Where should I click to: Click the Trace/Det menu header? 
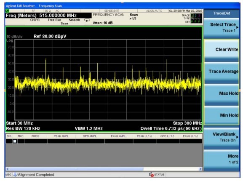tap(222, 13)
